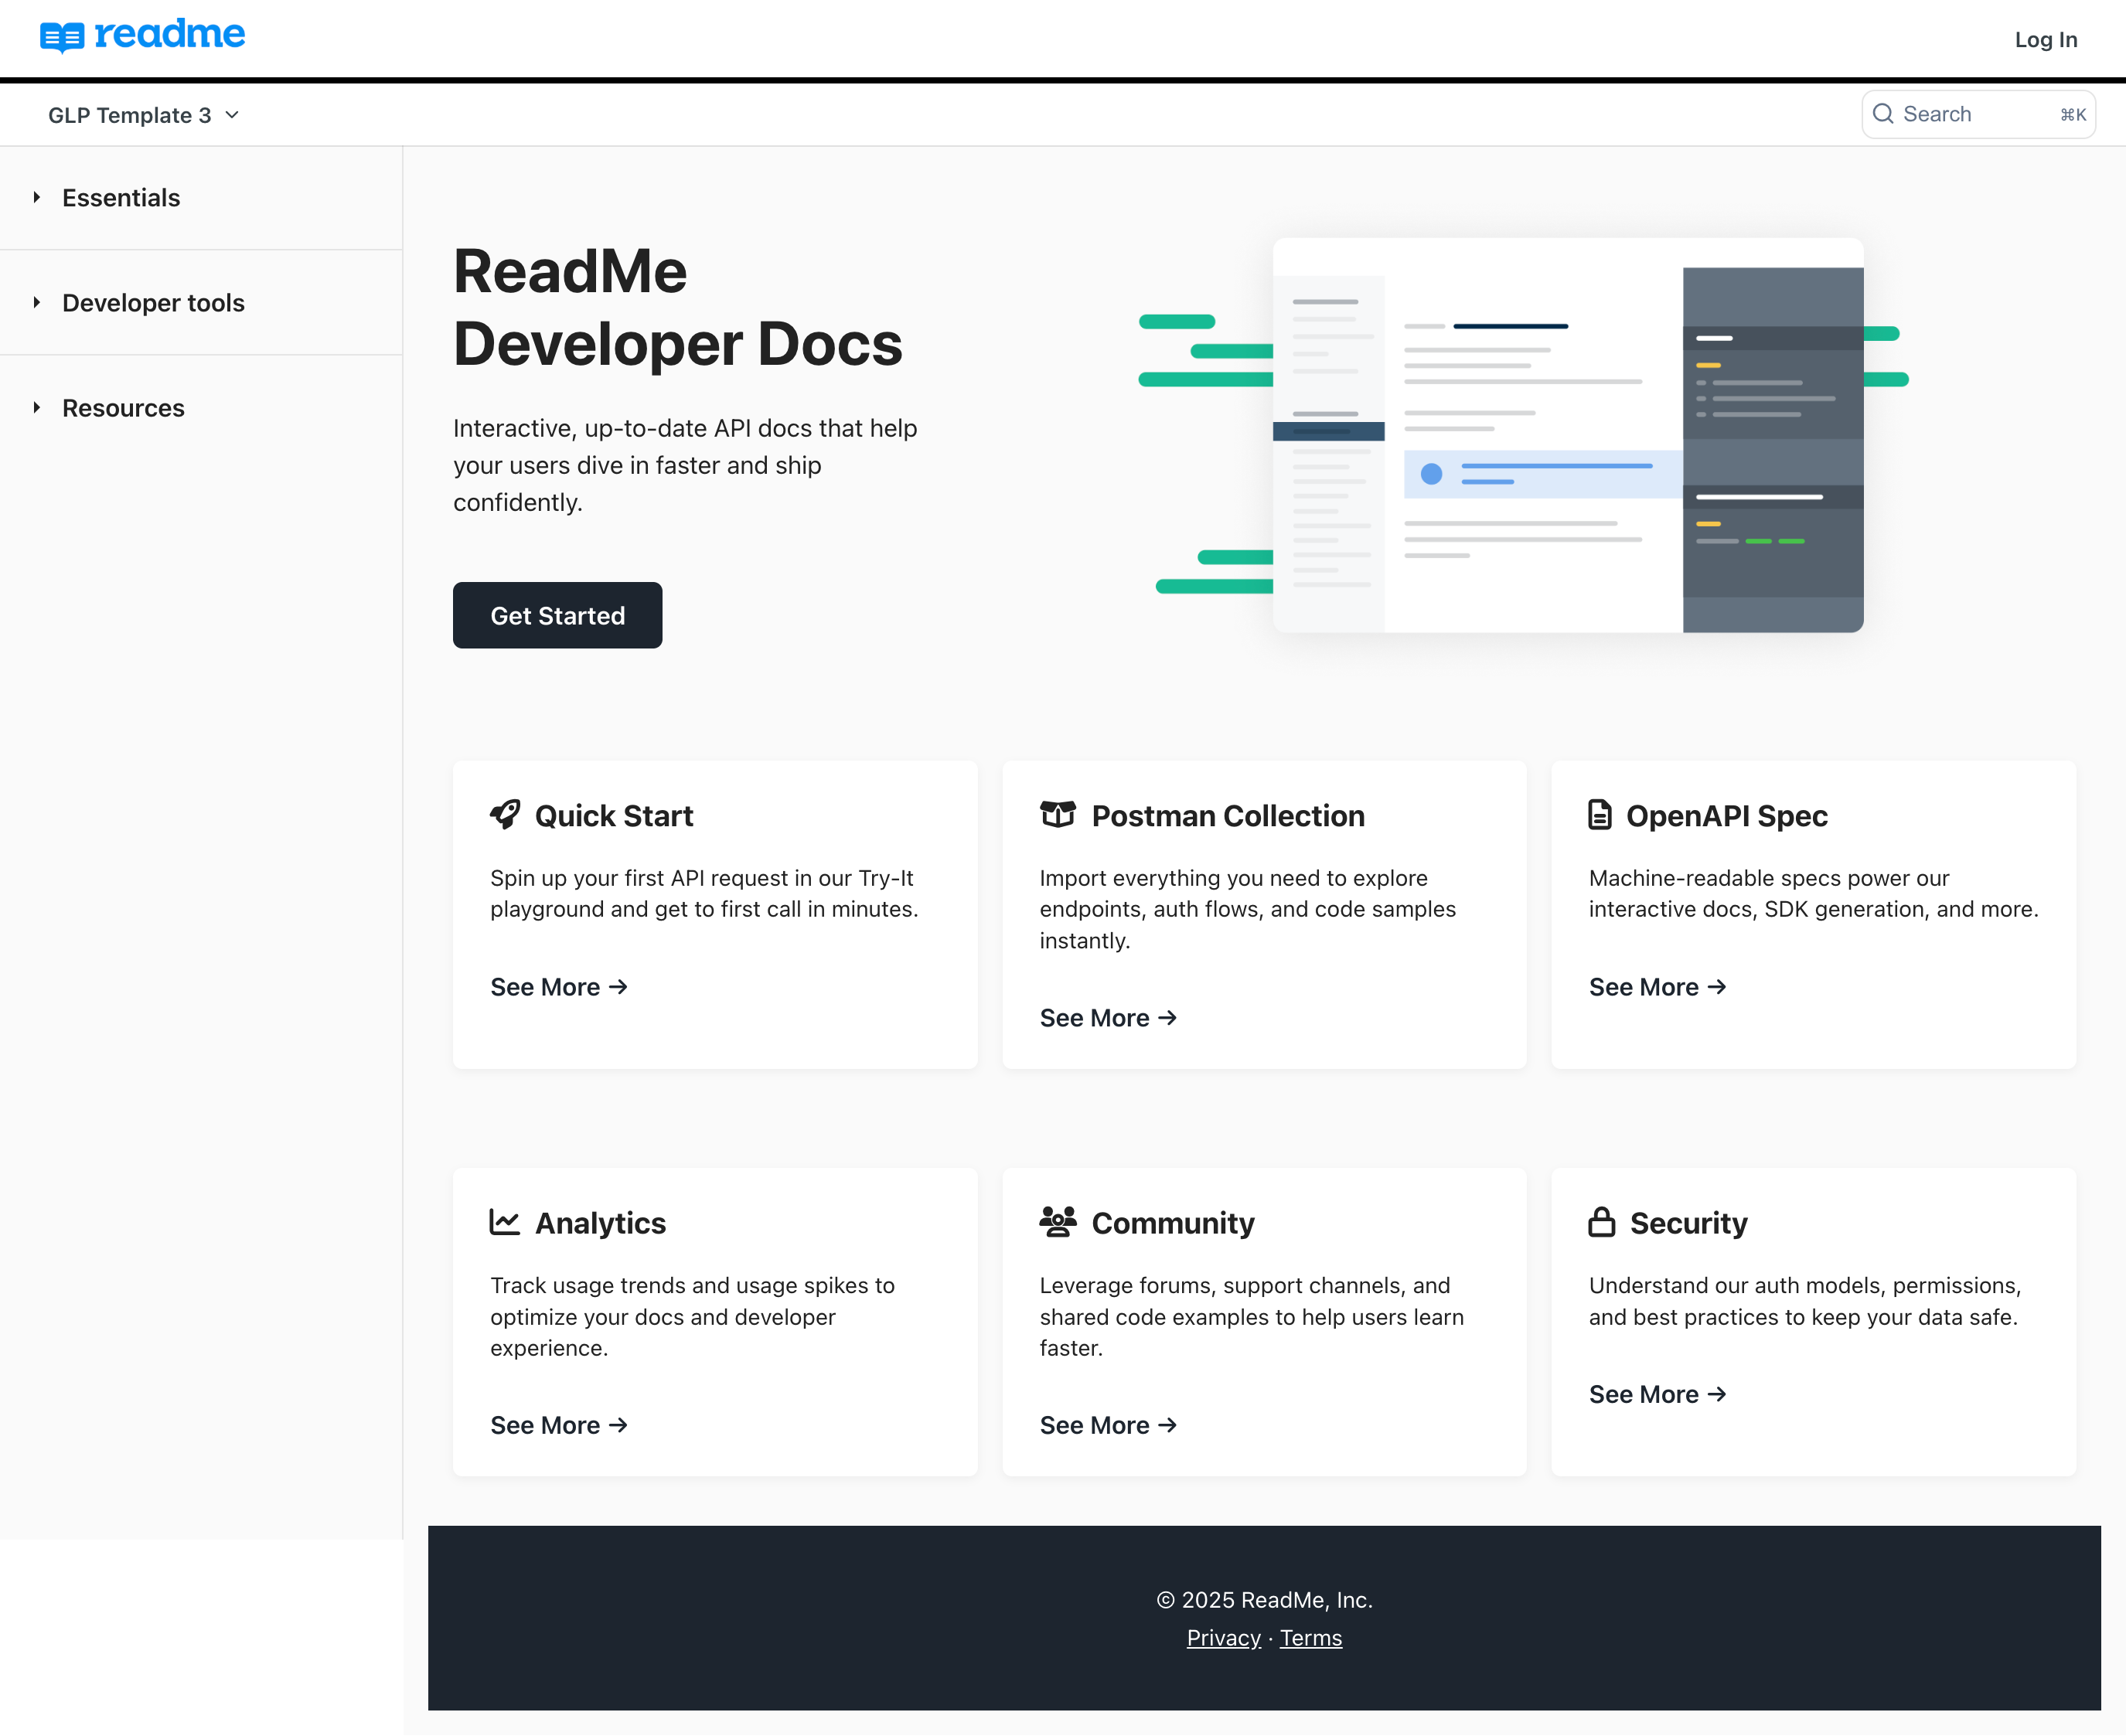
Task: Click the Log In link
Action: pyautogui.click(x=2046, y=40)
